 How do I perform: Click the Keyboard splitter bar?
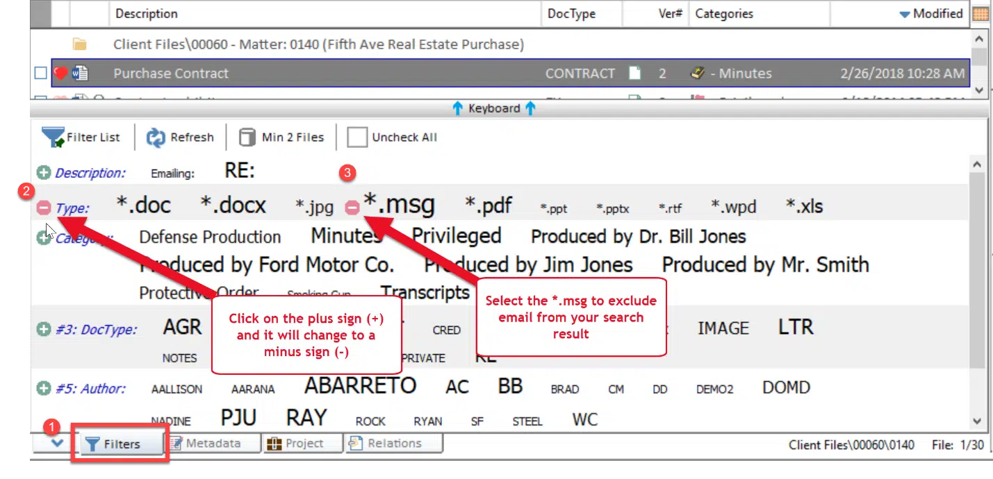(494, 108)
